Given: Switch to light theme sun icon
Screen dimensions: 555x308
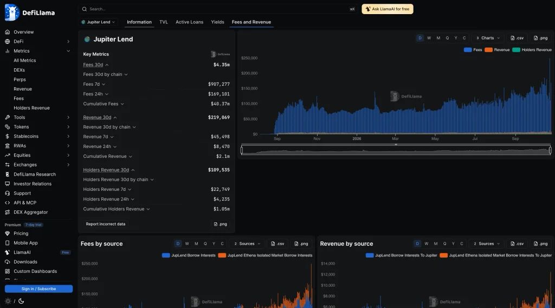Looking at the screenshot, I should pos(8,301).
